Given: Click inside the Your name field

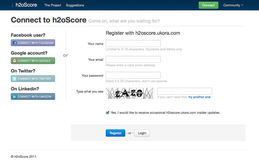Looking at the screenshot, I should point(133,43).
